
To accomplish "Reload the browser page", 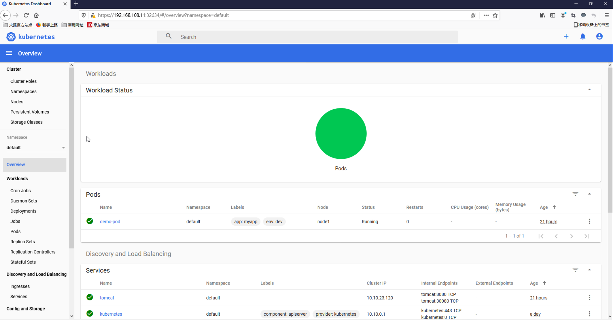I will tap(26, 15).
